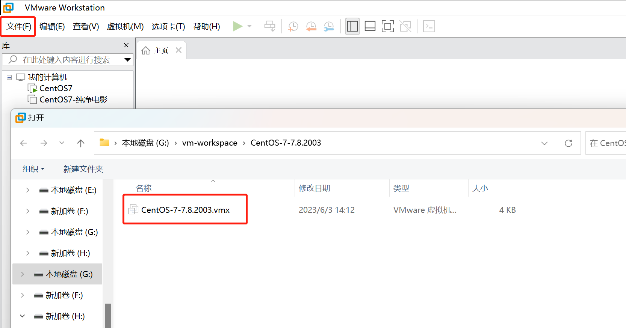626x328 pixels.
Task: Click the open dialog VMware title icon
Action: 21,118
